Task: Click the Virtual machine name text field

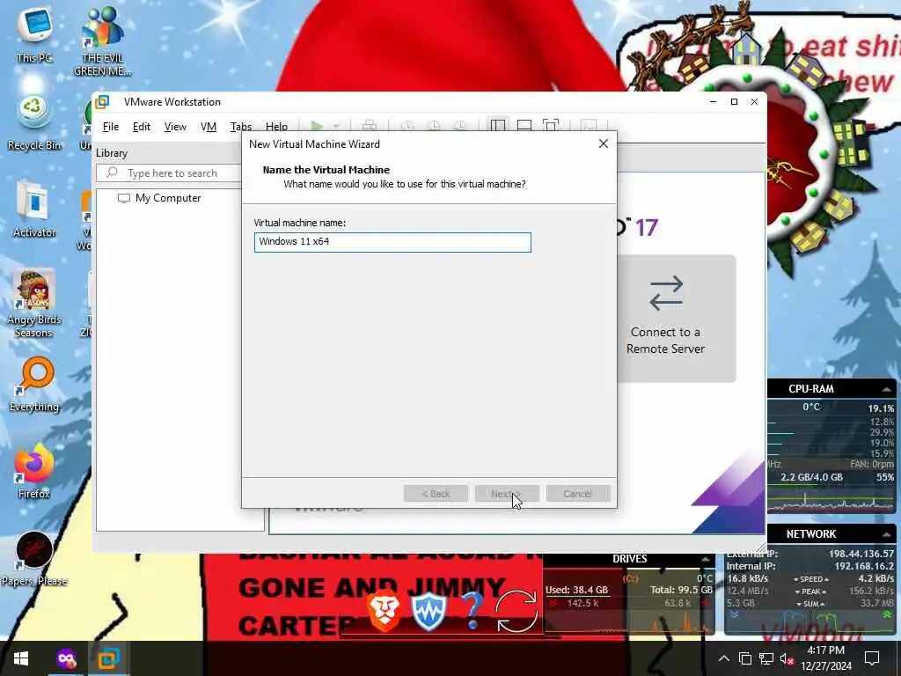Action: [392, 242]
